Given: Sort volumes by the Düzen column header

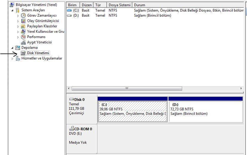Looking at the screenshot, I should coord(87,5).
